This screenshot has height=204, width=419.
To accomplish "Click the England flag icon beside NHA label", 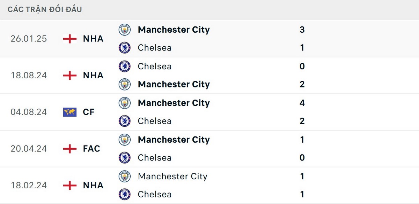I will (x=70, y=39).
